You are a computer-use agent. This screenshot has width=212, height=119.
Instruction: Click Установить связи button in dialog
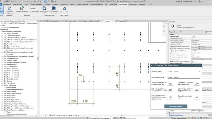tap(176, 106)
